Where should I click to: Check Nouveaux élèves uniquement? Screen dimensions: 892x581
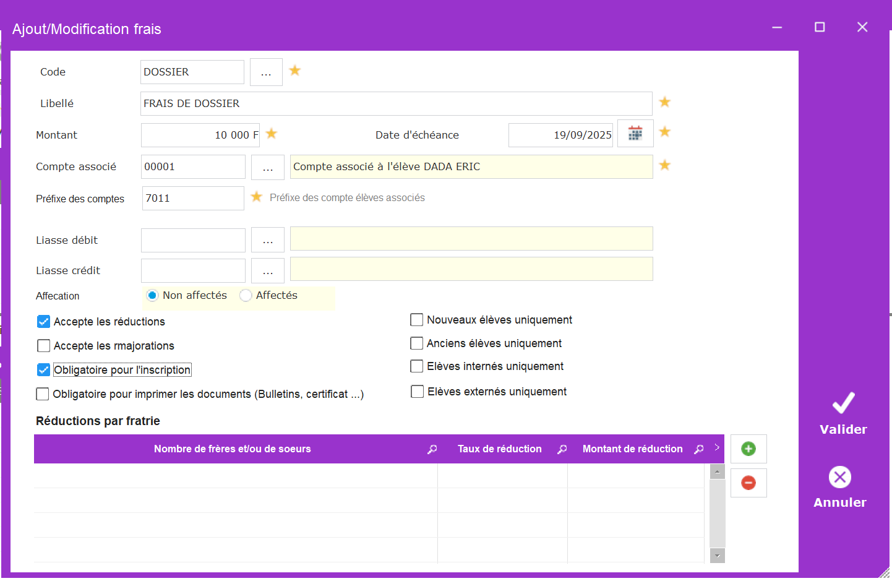point(417,320)
